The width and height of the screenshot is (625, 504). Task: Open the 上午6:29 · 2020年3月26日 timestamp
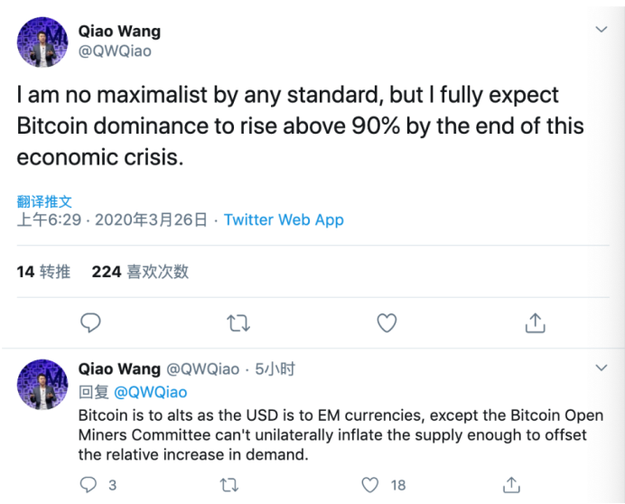coord(112,219)
